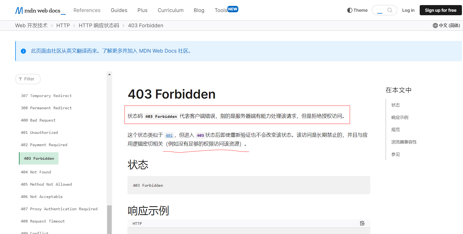Open the 中文 (简体) language selector
Viewport: 463px width, 234px height.
pos(446,25)
